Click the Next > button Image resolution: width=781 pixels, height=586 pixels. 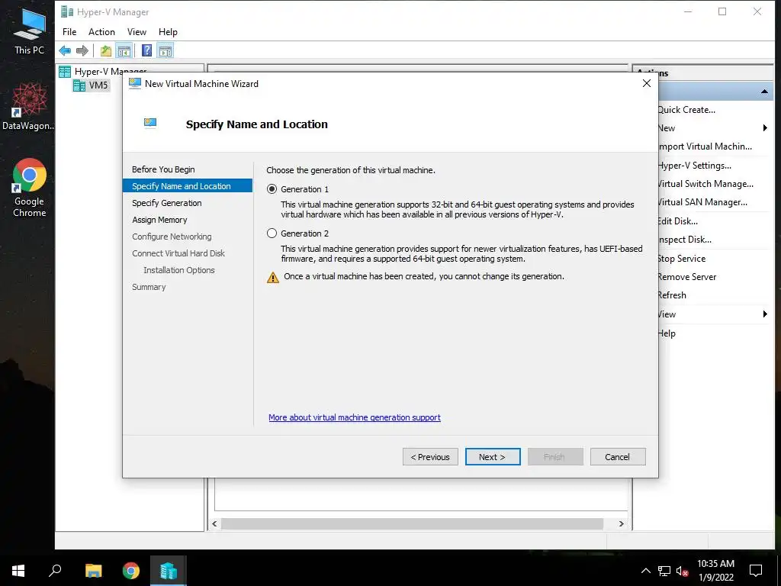click(493, 457)
